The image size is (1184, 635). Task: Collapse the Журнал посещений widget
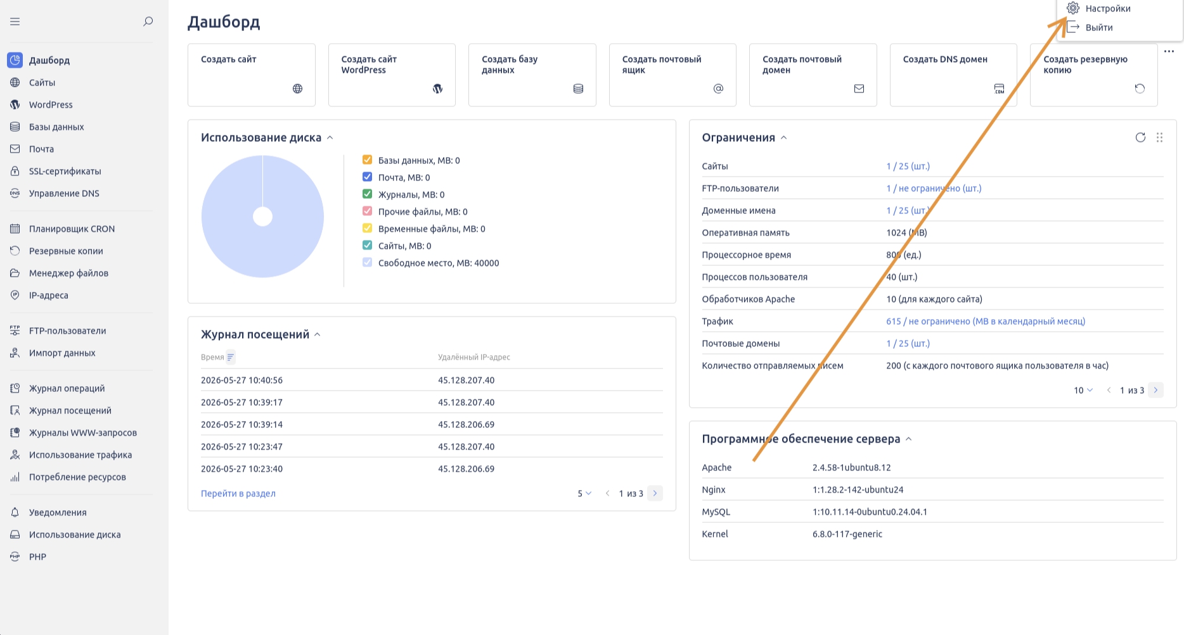(318, 334)
